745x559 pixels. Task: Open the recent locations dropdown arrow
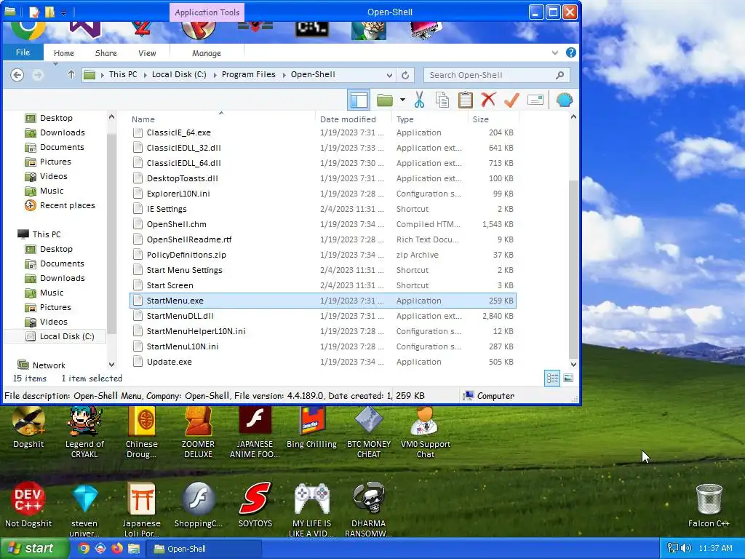55,65
